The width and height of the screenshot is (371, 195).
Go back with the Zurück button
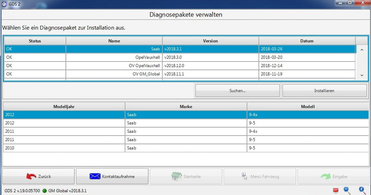pos(38,176)
